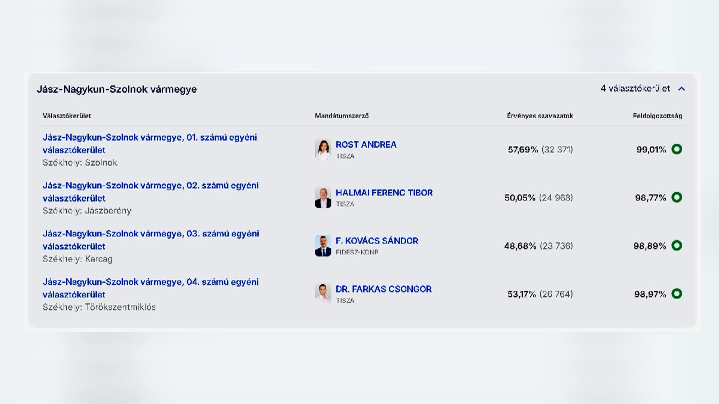Click Halmai Ferenc Tibor's candidate photo
Viewport: 719px width, 404px height.
pyautogui.click(x=323, y=198)
